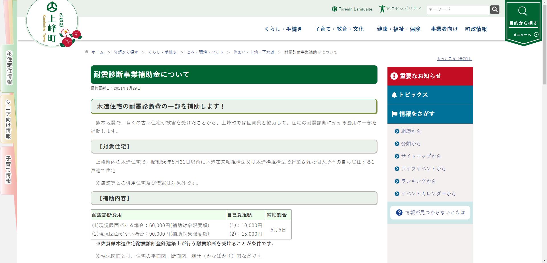Click the home icon in the breadcrumb
The image size is (547, 263).
click(x=87, y=52)
